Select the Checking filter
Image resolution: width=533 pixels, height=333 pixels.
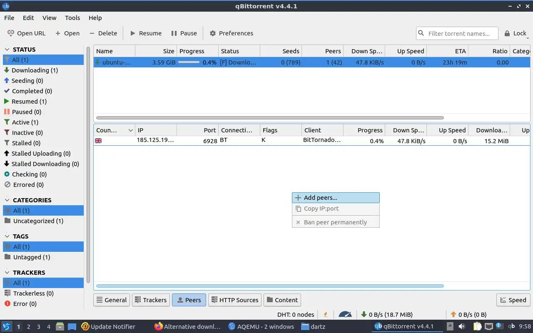[25, 174]
